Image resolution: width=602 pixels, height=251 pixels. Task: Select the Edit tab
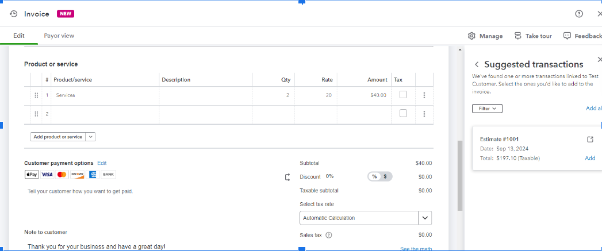18,36
